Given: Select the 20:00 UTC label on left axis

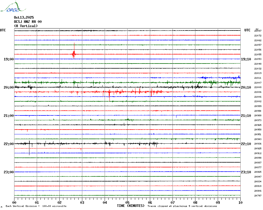Looking at the screenshot, I should tap(8, 88).
